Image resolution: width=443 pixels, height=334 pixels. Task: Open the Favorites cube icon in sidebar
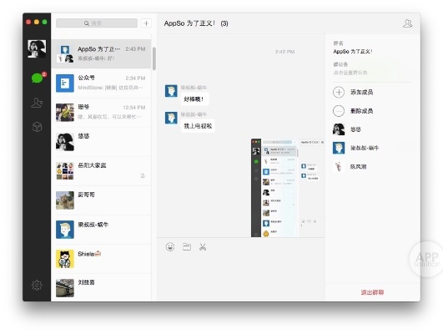point(37,127)
